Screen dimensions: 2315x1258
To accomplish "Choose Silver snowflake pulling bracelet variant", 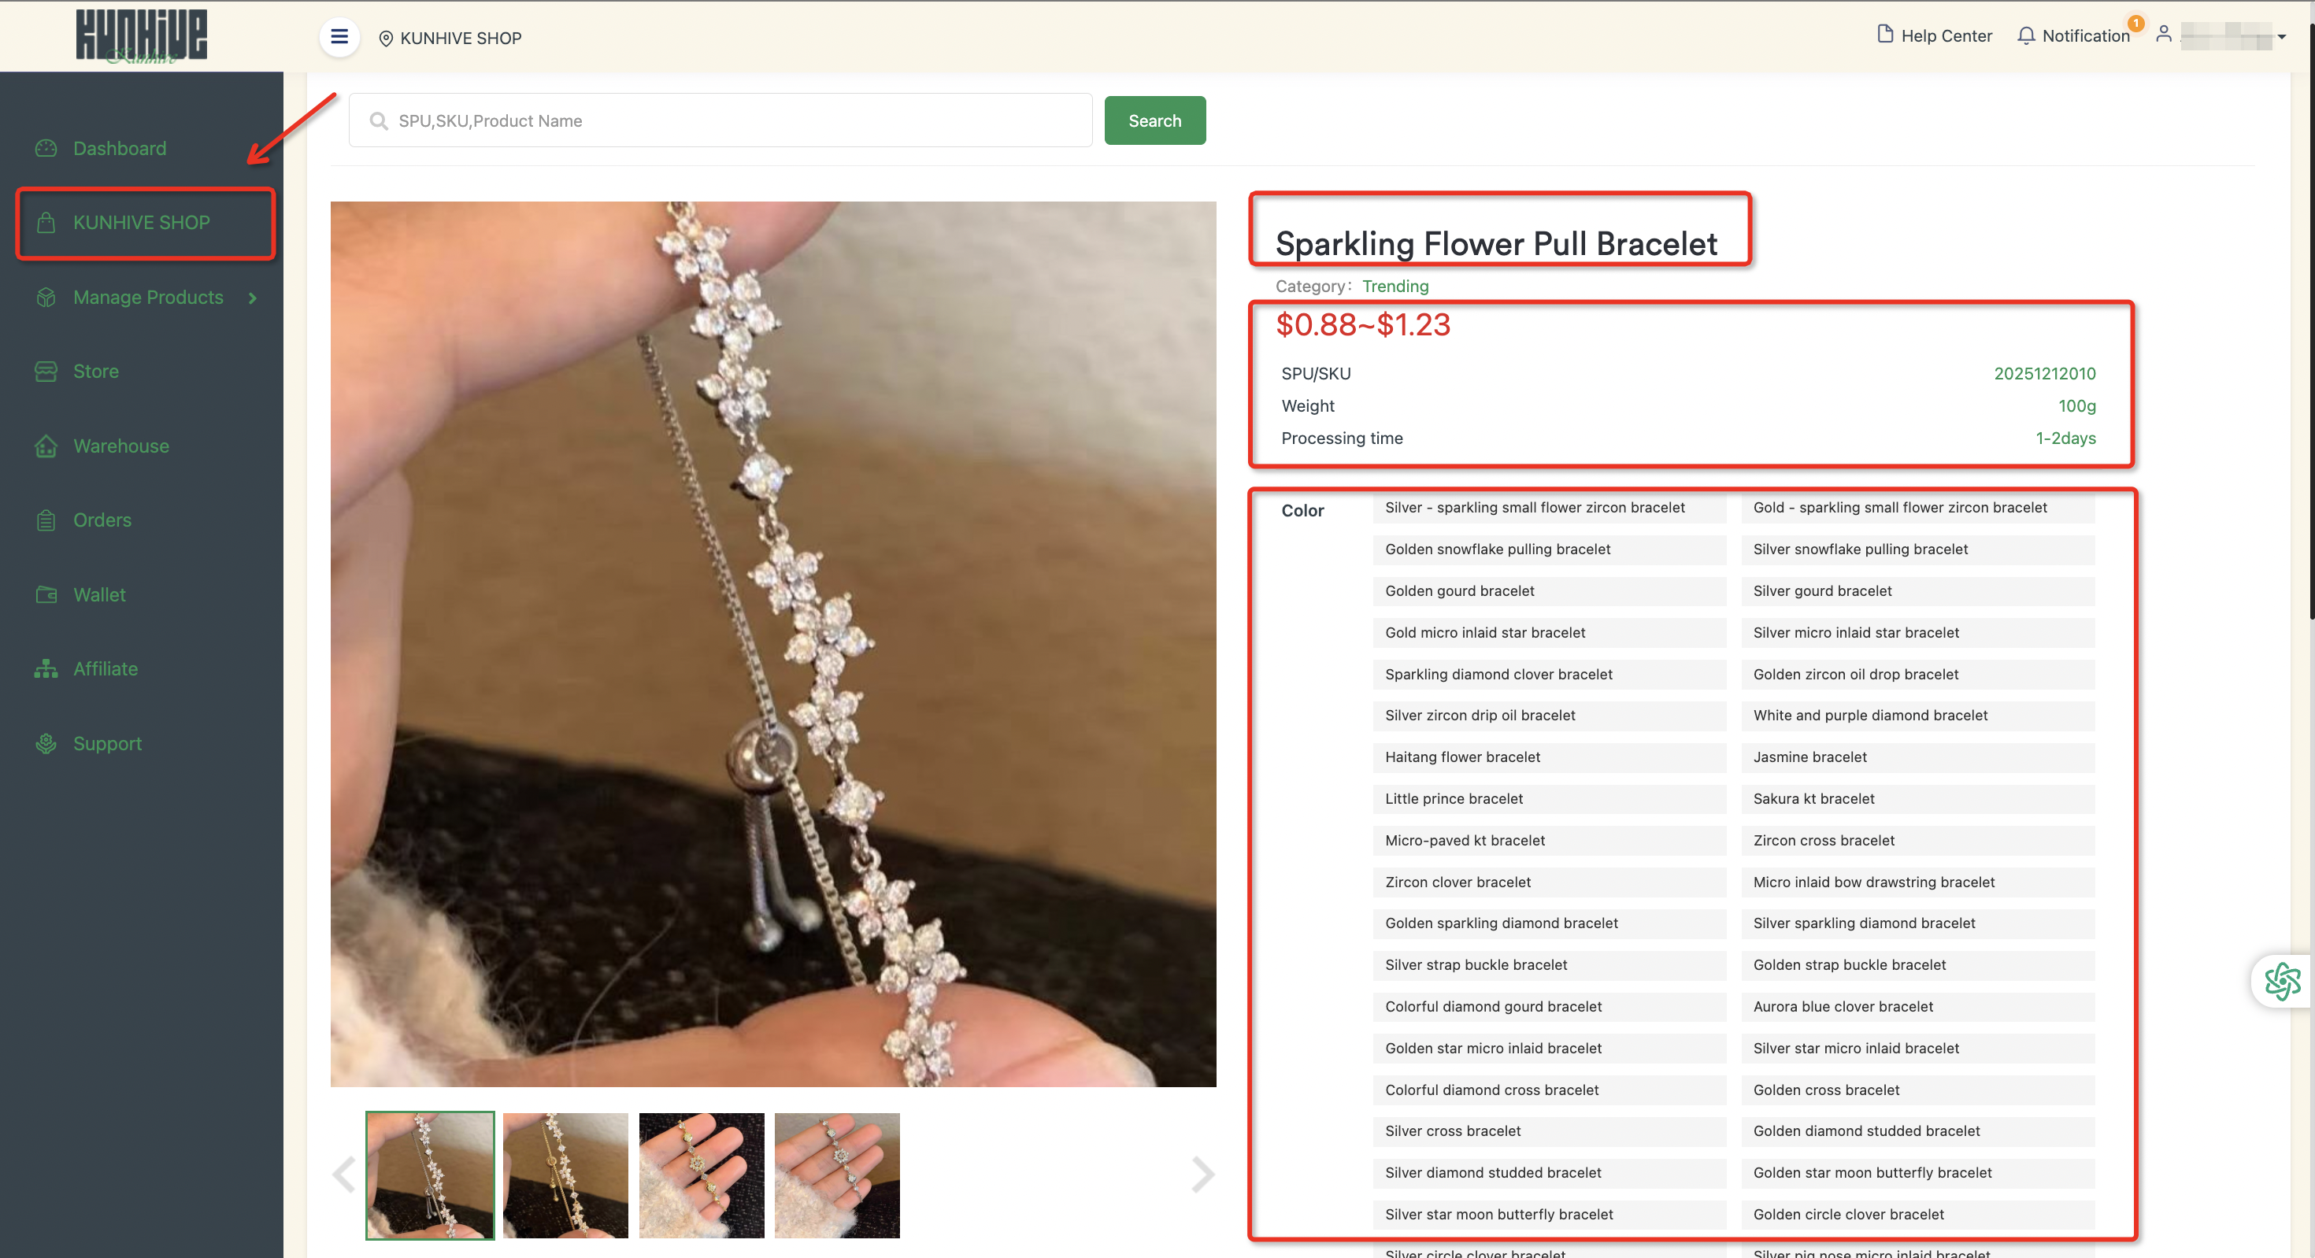I will pos(1917,549).
